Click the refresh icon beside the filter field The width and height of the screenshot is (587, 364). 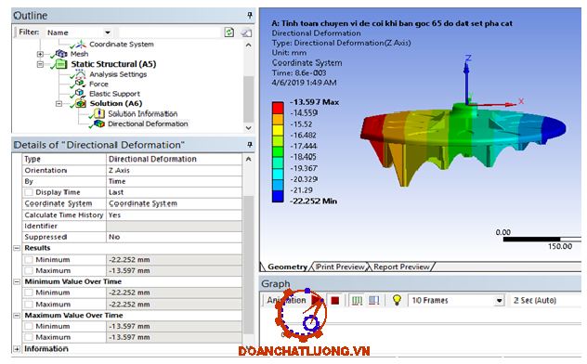click(x=228, y=32)
